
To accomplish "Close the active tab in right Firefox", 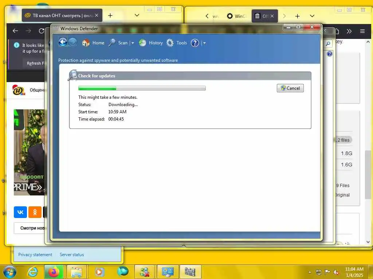I will click(272, 16).
